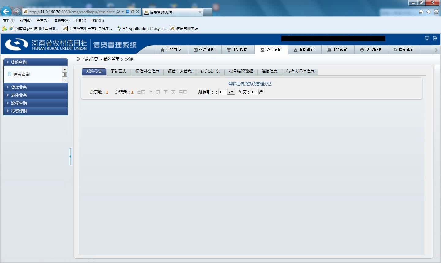Screen dimensions: 441x263
Task: Click the browser Forward arrow button
Action: click(17, 12)
